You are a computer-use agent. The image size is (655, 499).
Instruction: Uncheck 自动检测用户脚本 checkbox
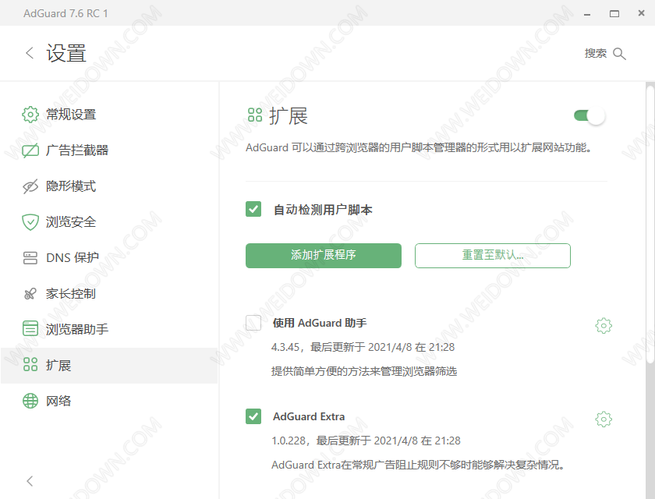(x=253, y=209)
